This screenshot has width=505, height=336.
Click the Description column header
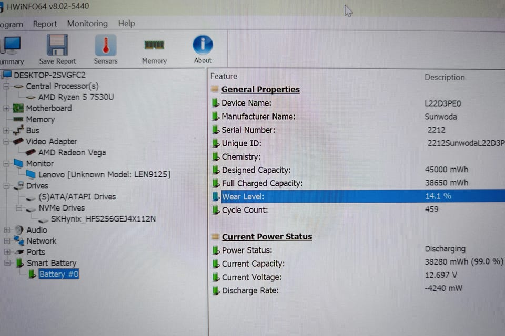pos(445,77)
